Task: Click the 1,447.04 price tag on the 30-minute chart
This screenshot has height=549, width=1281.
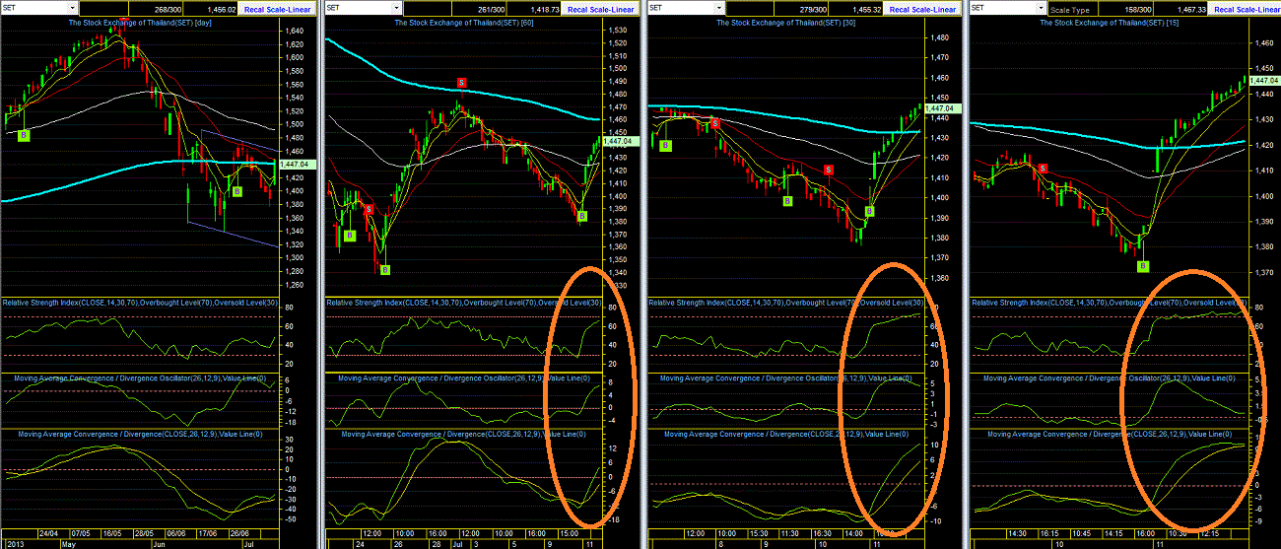Action: (943, 107)
